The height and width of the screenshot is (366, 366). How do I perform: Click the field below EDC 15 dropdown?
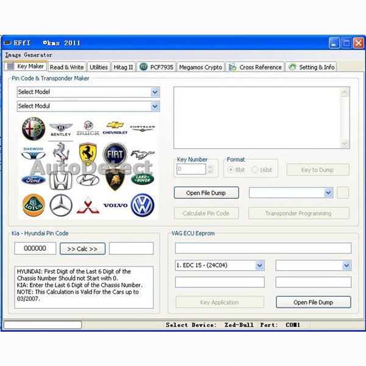(x=220, y=282)
